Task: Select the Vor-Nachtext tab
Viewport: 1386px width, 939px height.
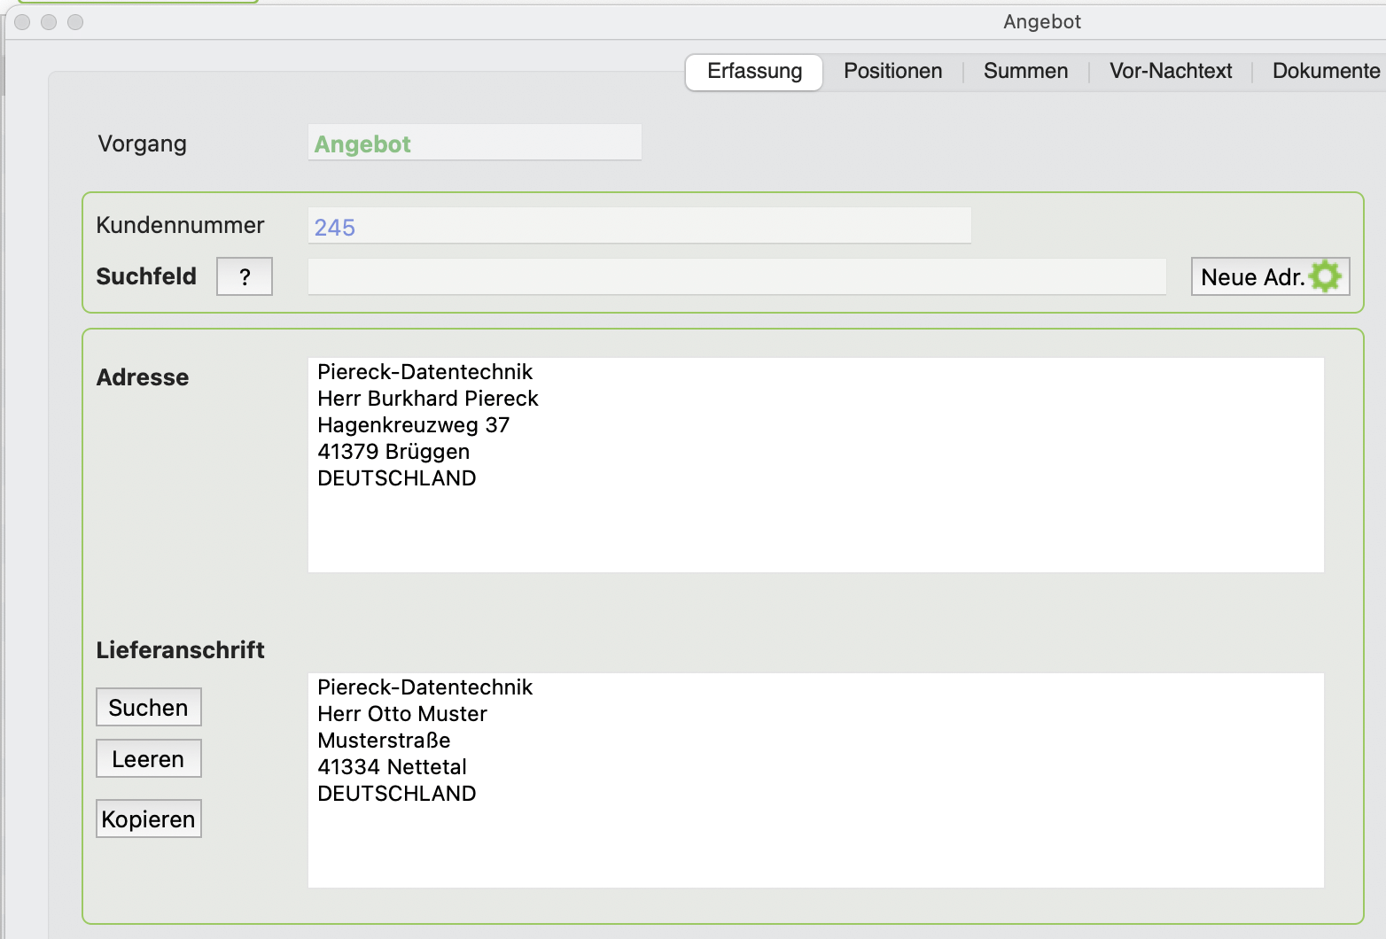Action: click(1170, 72)
